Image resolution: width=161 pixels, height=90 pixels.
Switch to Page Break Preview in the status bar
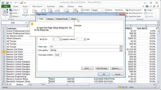[x=126, y=87]
